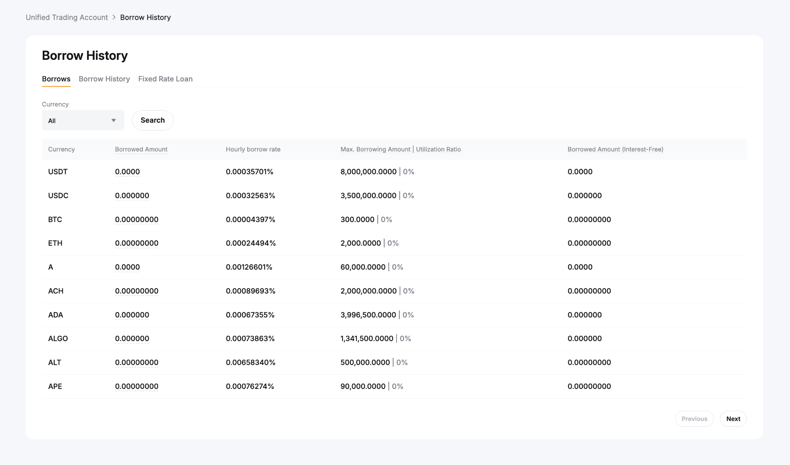Click Borrowed Amount (Interest-Free) column header
Viewport: 790px width, 465px height.
[615, 149]
